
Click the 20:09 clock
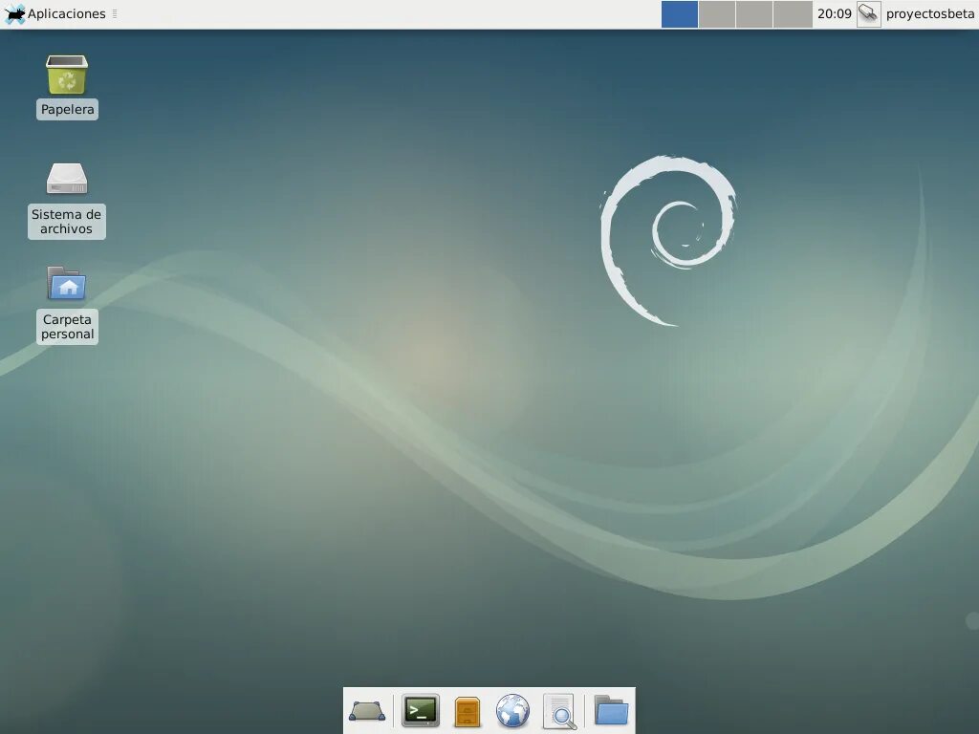[834, 13]
